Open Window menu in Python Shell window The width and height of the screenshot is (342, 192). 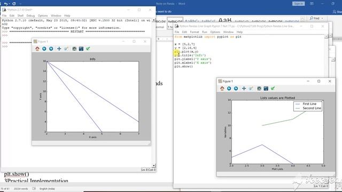(x=56, y=15)
